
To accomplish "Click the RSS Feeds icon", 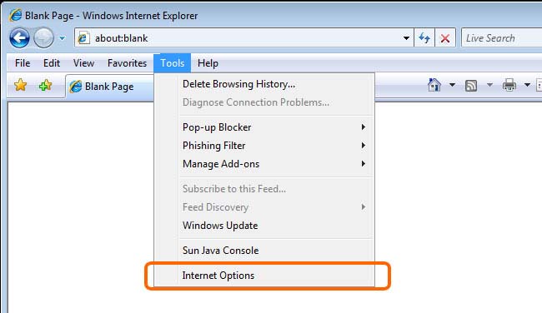I will coord(471,85).
